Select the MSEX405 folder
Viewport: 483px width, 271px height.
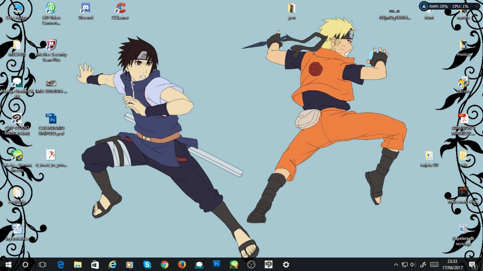[x=17, y=48]
